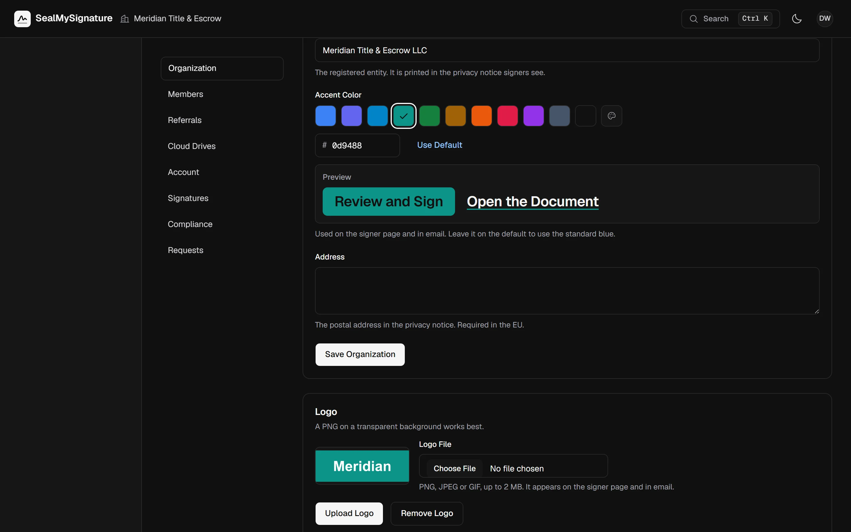
Task: Click the Choose File button
Action: [455, 469]
